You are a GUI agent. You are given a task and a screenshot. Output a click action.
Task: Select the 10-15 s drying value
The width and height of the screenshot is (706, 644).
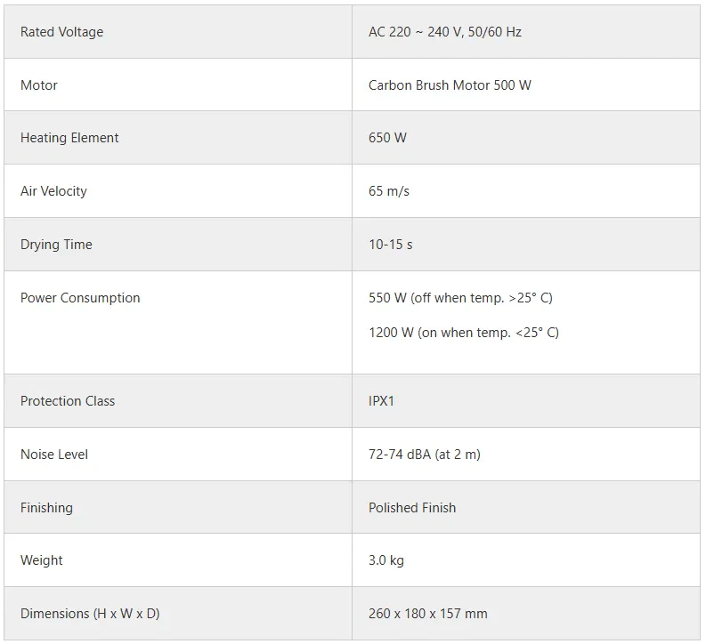[391, 245]
